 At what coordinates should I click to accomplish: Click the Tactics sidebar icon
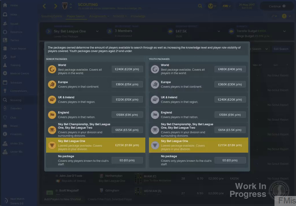pos(5,40)
